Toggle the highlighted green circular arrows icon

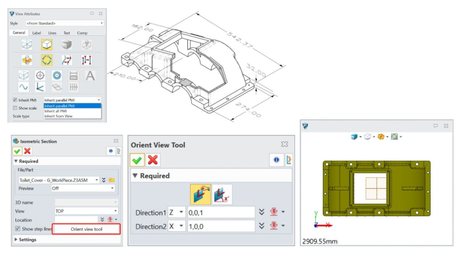tap(47, 60)
